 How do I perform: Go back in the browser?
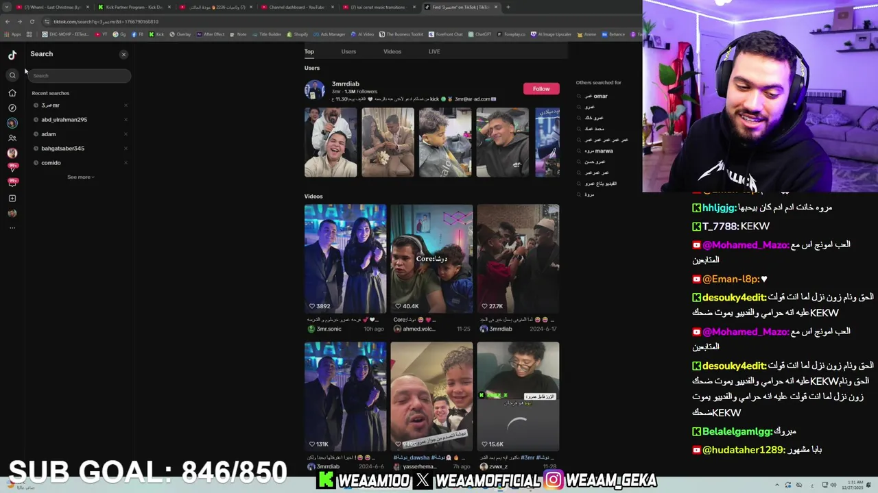[x=8, y=21]
